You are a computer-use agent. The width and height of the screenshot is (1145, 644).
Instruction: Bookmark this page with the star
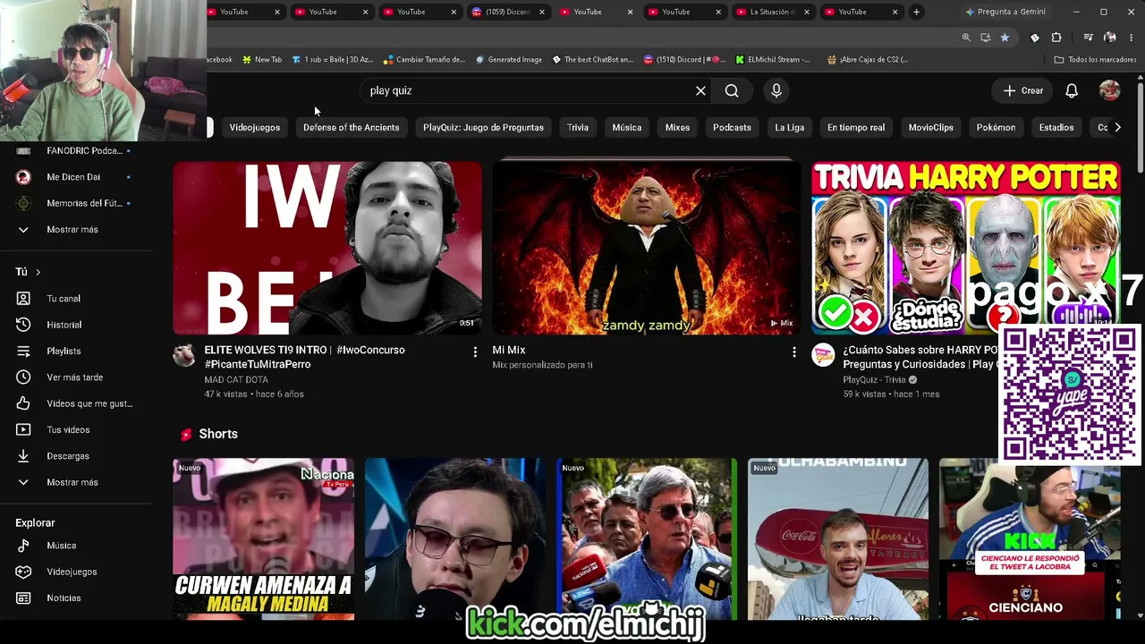point(1005,38)
